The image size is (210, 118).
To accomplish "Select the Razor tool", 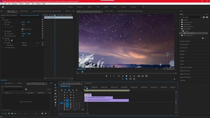I will click(x=55, y=94).
